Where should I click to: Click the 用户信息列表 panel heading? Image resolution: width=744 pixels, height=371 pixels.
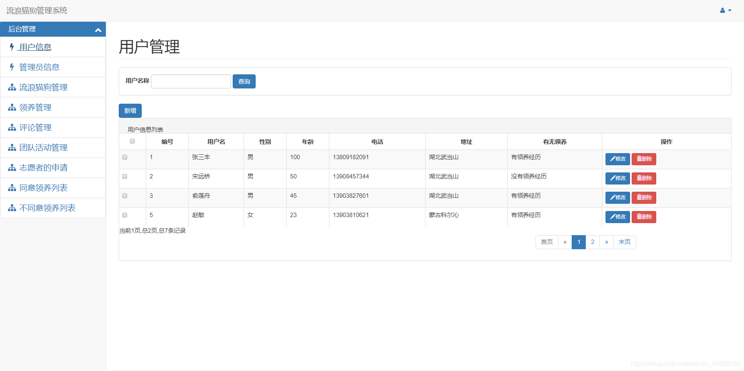coord(145,129)
